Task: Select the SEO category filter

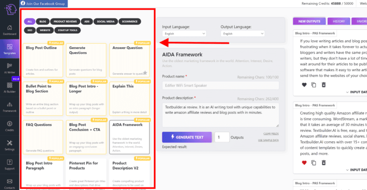Action: tap(30, 30)
